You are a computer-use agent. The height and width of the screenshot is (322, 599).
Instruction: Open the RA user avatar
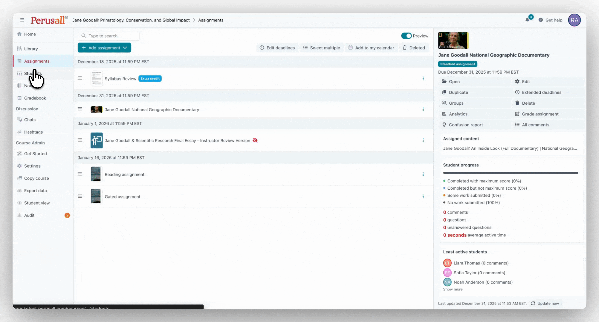574,20
